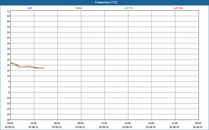Click the 06.08.25 date label
209x130 pixels.
pos(198,127)
